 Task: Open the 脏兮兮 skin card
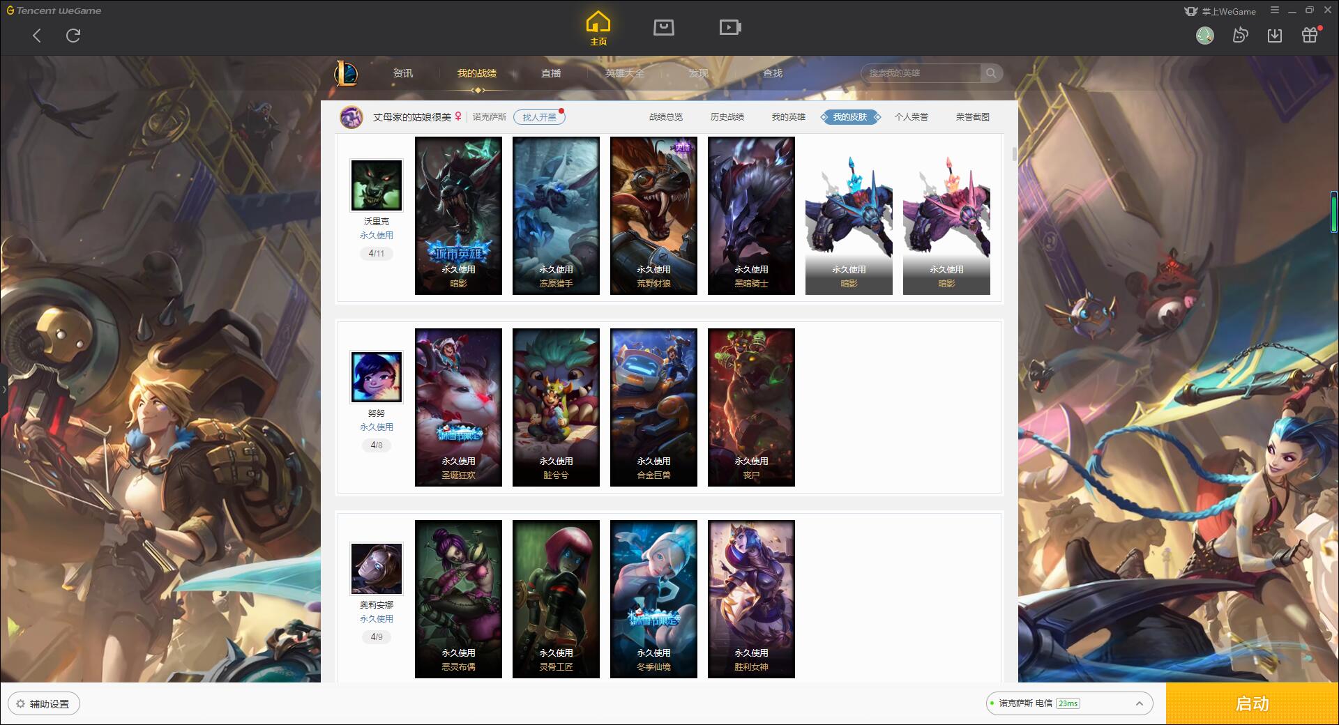(x=556, y=407)
